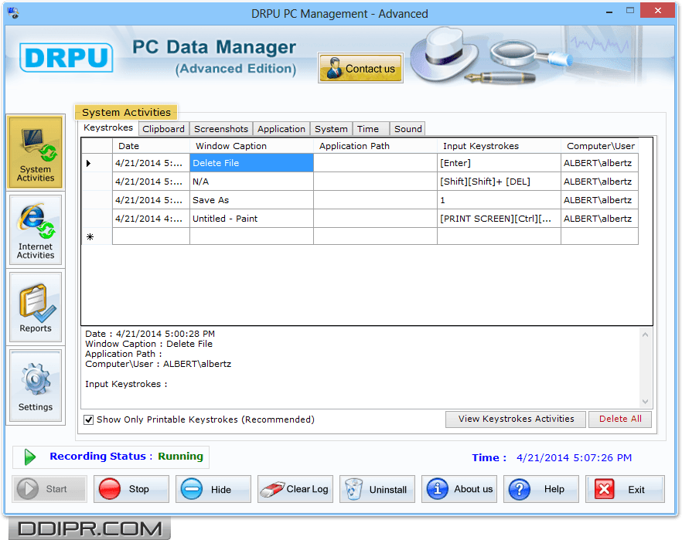This screenshot has width=682, height=540.
Task: Click the System Activities heading label
Action: (x=126, y=113)
